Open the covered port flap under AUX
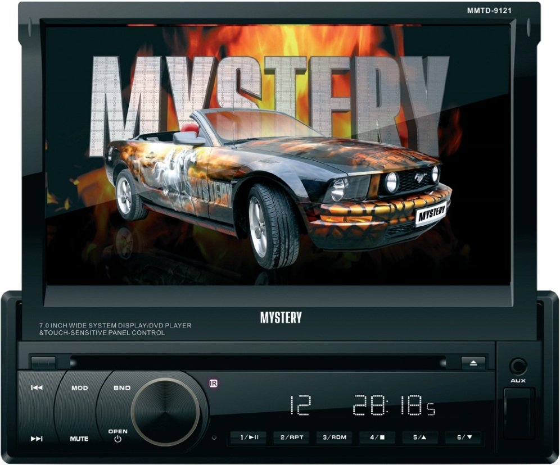 pyautogui.click(x=518, y=413)
